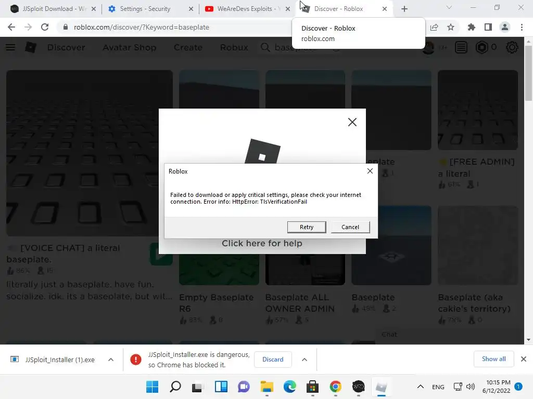Viewport: 533px width, 399px height.
Task: Show hidden system tray icons
Action: [420, 387]
